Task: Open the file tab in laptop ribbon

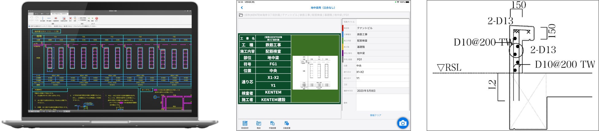Action: [x=30, y=14]
